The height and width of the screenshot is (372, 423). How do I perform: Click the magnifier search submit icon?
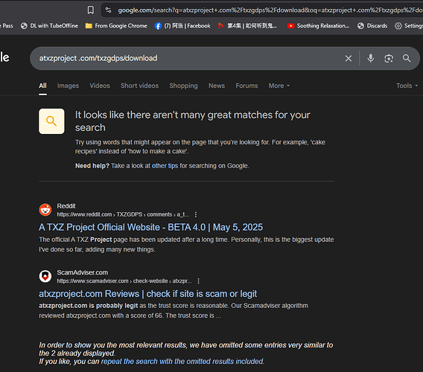pyautogui.click(x=407, y=58)
